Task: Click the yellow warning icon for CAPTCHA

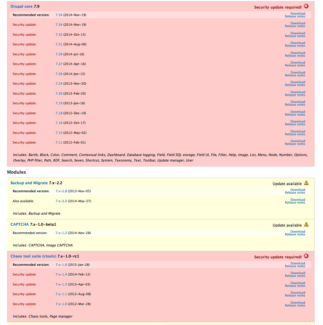Action: (306, 224)
